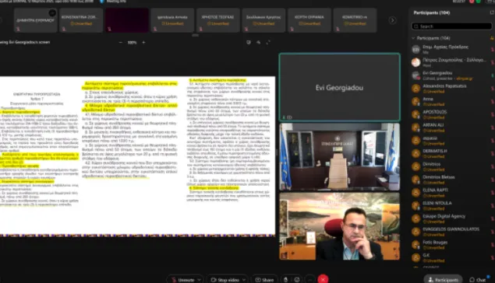The height and width of the screenshot is (283, 495).
Task: Click the raise hand icon
Action: click(286, 279)
